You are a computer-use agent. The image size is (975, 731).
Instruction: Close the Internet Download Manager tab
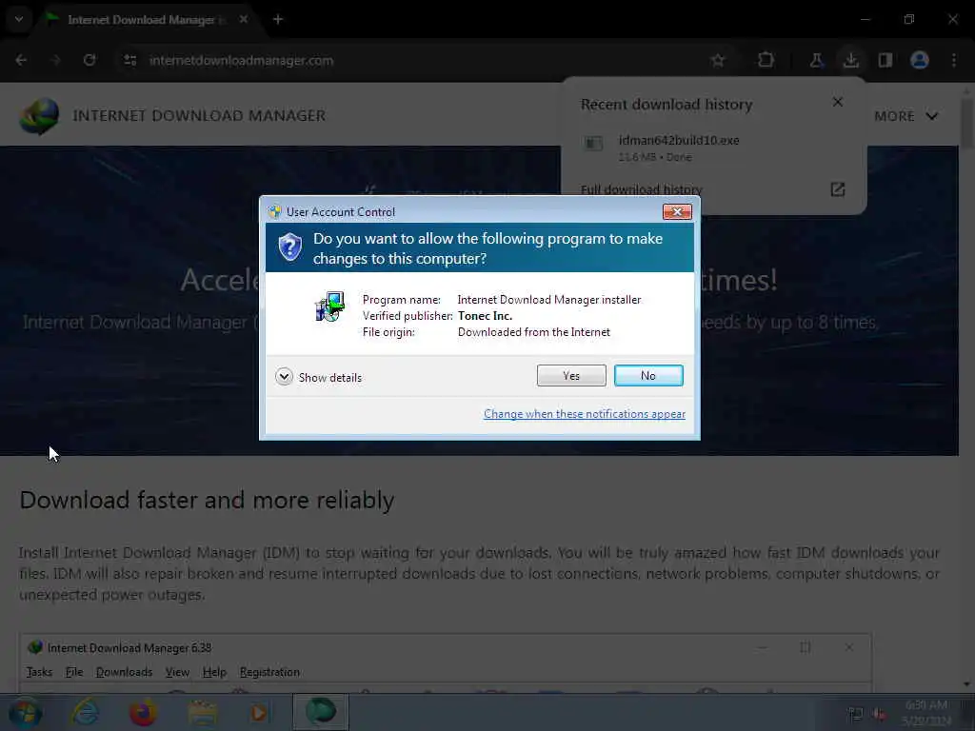(244, 19)
